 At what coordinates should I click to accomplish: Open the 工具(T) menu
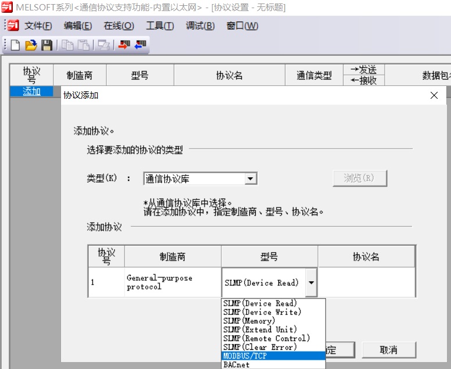pos(159,26)
